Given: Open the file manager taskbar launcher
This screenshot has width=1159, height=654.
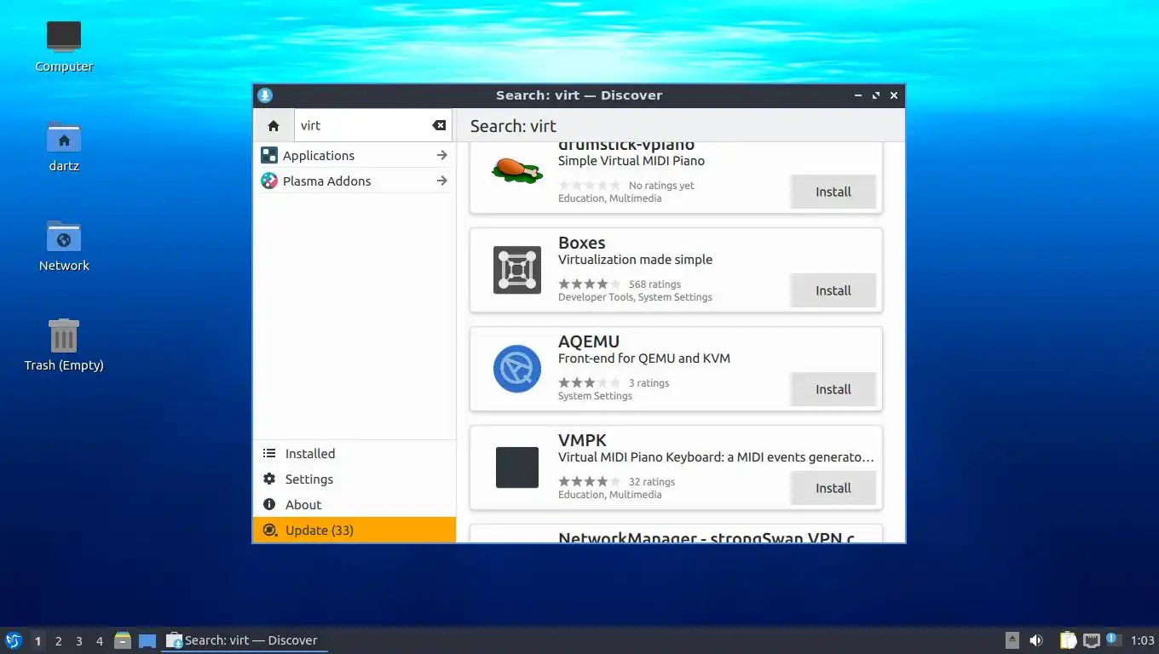Looking at the screenshot, I should pyautogui.click(x=123, y=640).
